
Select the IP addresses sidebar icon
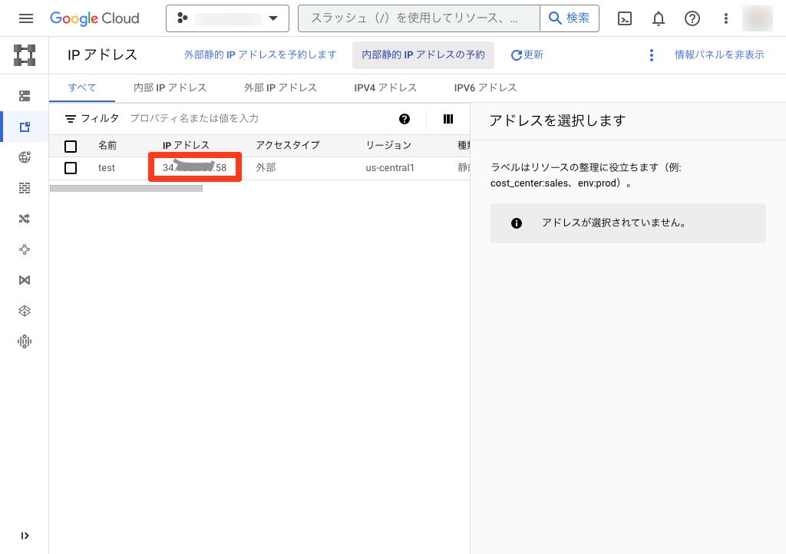25,127
